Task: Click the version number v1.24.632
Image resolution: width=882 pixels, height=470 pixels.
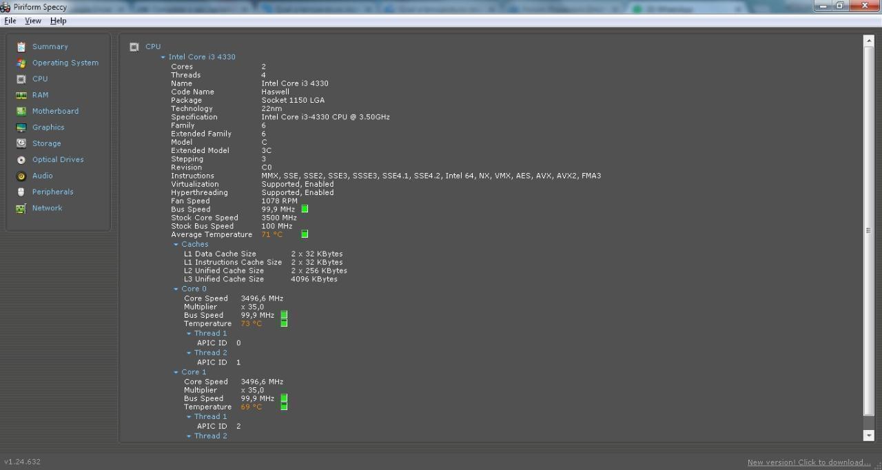Action: tap(22, 462)
